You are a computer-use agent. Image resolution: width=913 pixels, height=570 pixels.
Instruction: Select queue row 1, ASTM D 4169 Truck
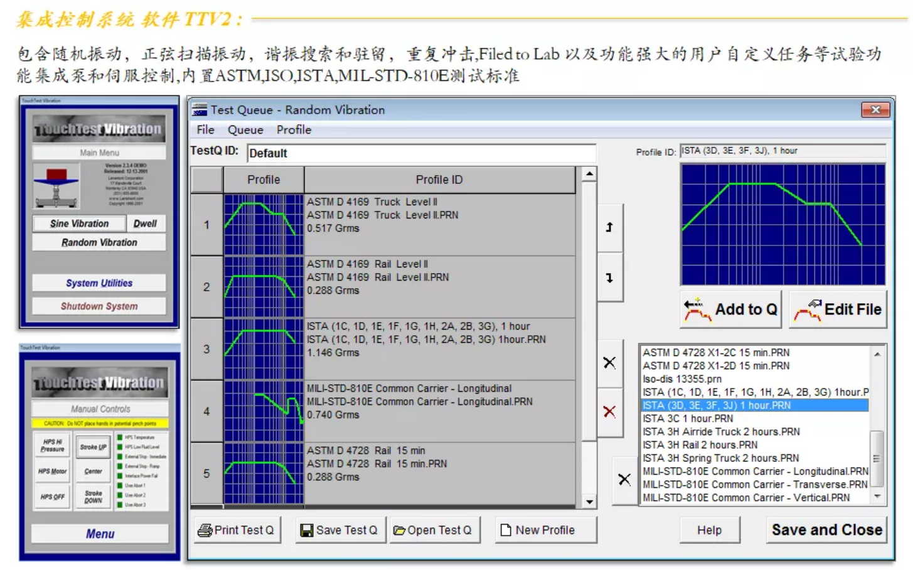383,225
